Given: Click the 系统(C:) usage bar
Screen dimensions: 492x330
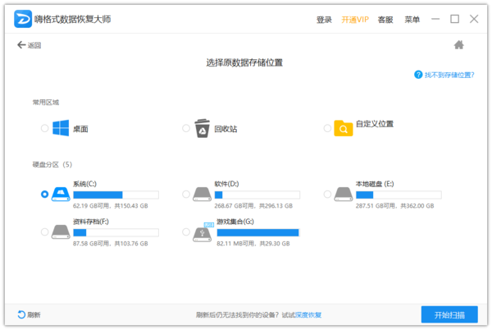Looking at the screenshot, I should 115,195.
